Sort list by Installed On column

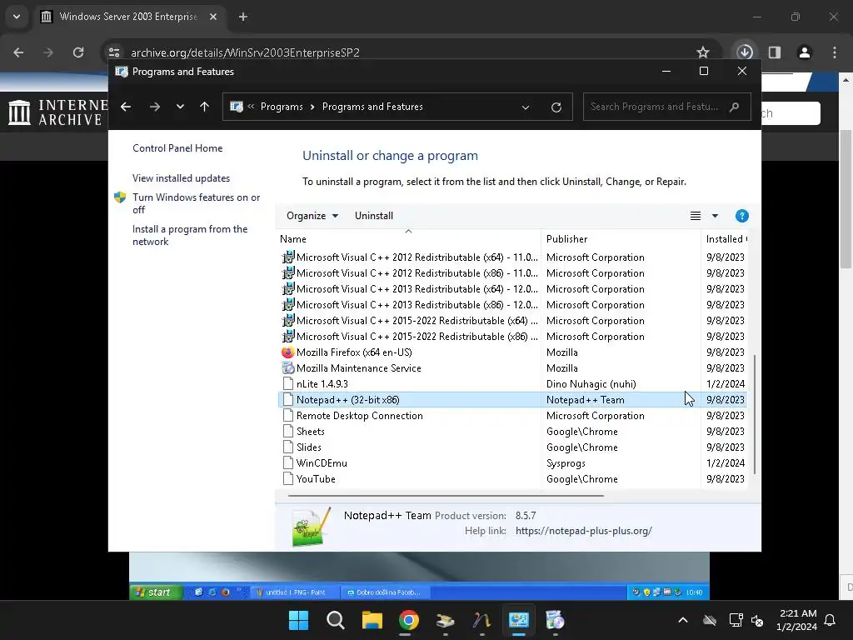click(x=725, y=238)
